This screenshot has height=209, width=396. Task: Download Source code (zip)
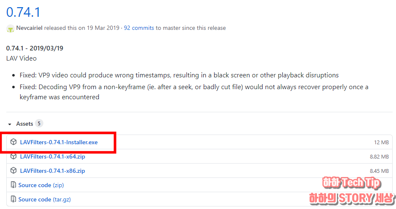[x=41, y=185]
